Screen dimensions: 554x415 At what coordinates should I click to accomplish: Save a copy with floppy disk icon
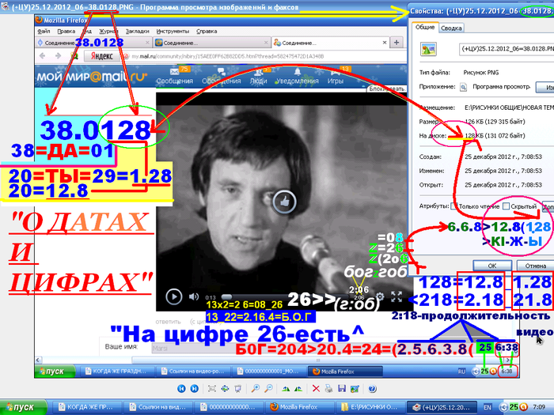click(x=342, y=389)
